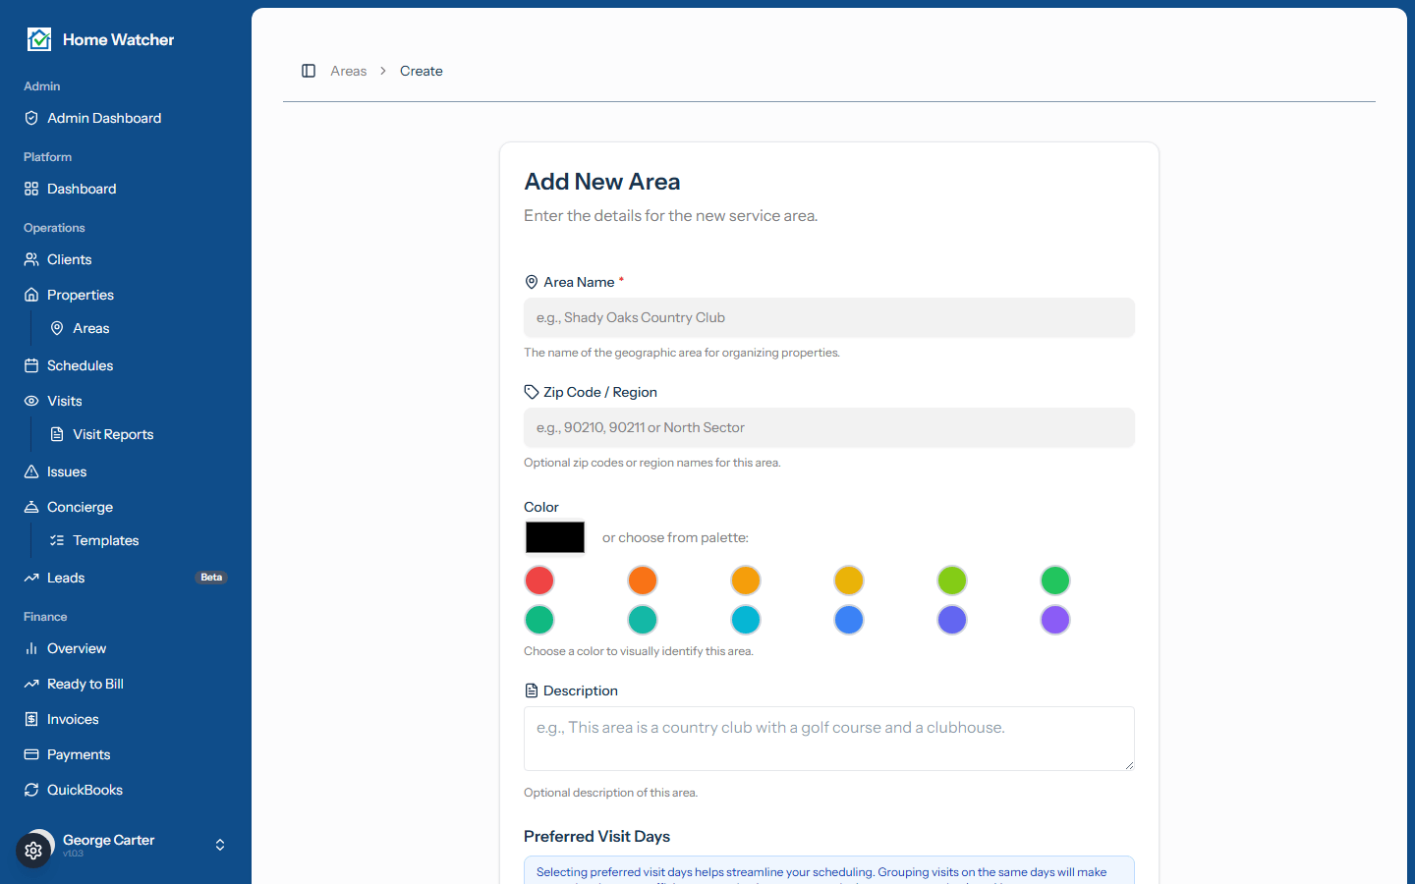This screenshot has width=1415, height=884.
Task: Pick the lime green palette color
Action: click(x=952, y=580)
